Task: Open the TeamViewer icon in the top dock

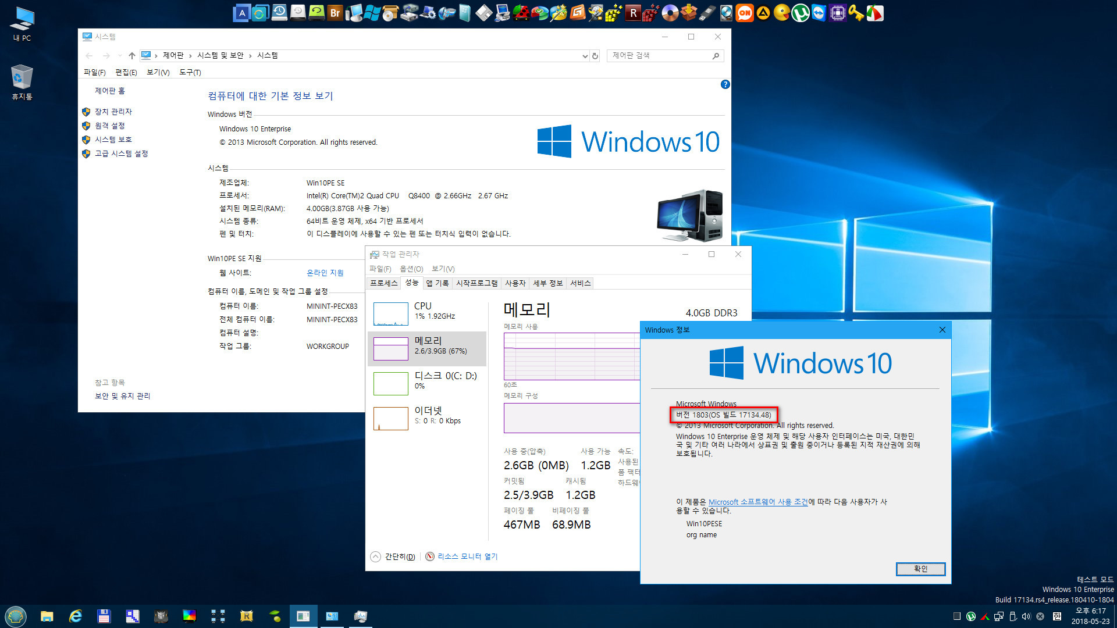Action: [x=819, y=13]
